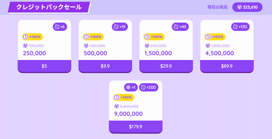Click the dice icon on the ×15 badge
Screen dimensions: 272x139
(x=116, y=27)
